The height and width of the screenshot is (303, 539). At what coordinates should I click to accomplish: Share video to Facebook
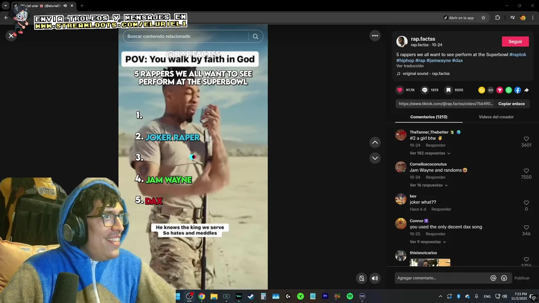point(518,90)
